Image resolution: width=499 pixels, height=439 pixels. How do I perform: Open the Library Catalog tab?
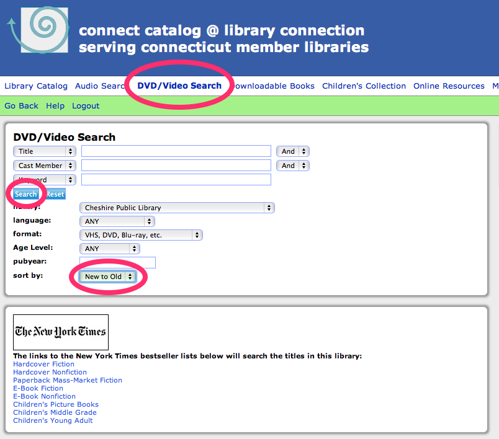pos(36,86)
